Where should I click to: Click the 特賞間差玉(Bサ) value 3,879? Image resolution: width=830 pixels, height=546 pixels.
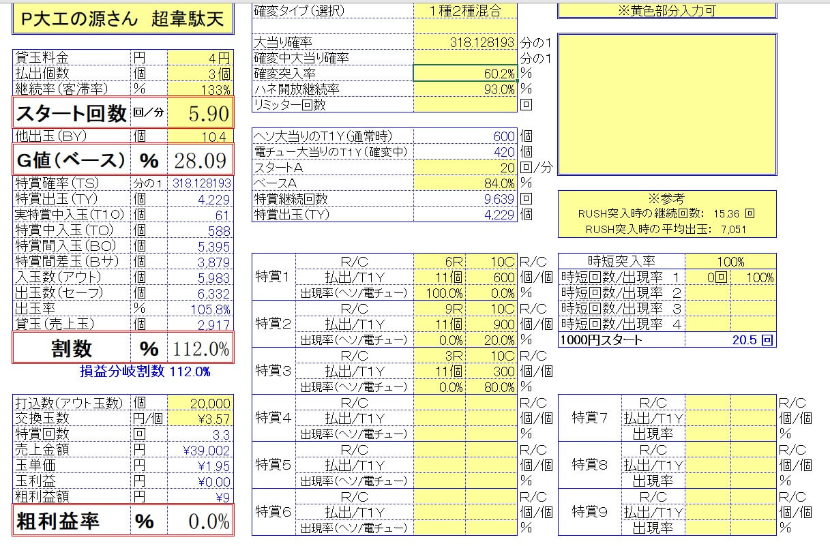pos(200,262)
